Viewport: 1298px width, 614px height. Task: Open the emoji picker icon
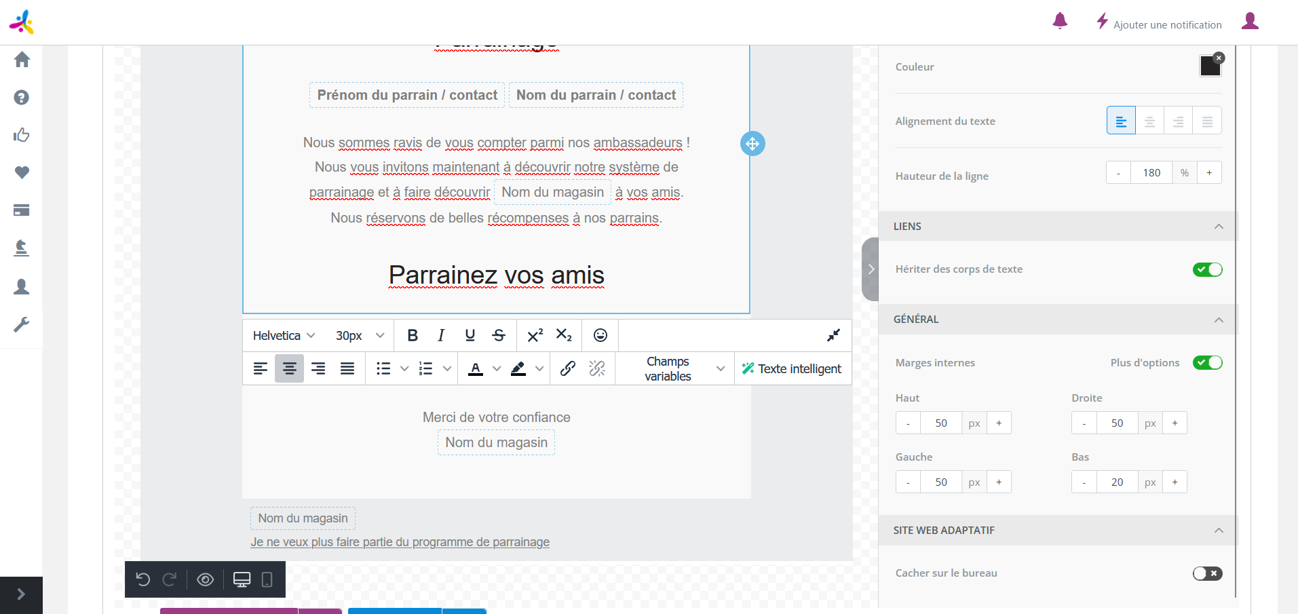(600, 335)
